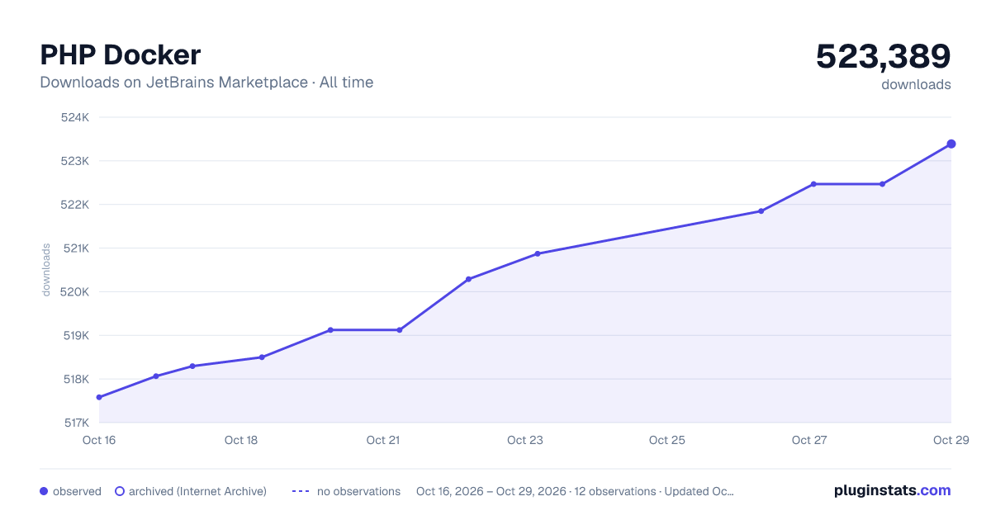Image resolution: width=991 pixels, height=520 pixels.
Task: Click the 524K y-axis label
Action: 75,117
